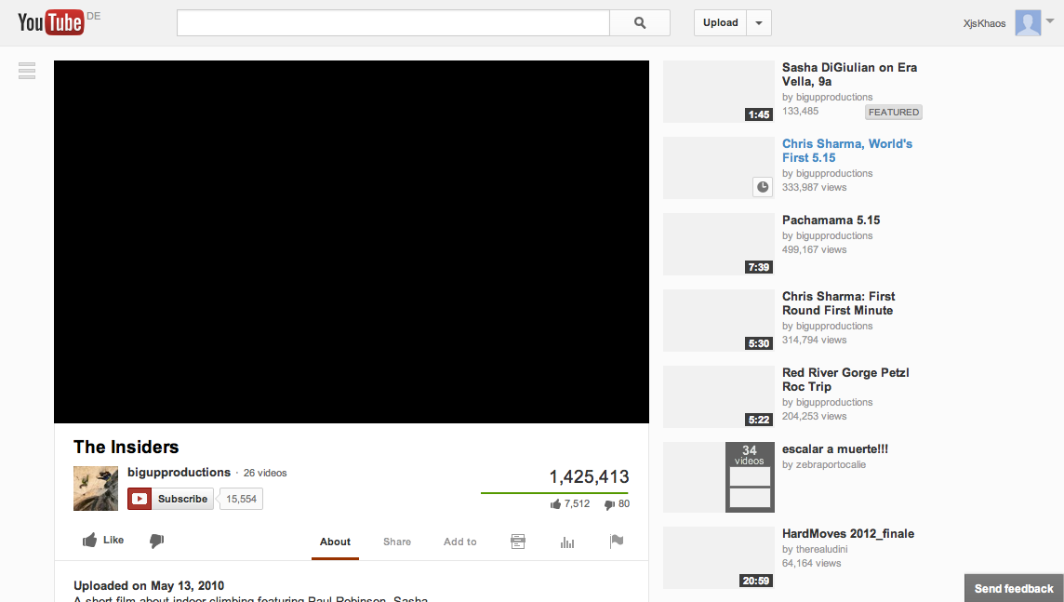
Task: Select the Add to tab
Action: tap(460, 542)
